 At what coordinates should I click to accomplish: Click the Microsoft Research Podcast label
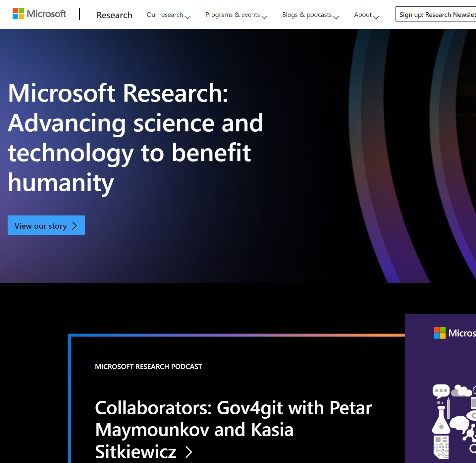[148, 366]
